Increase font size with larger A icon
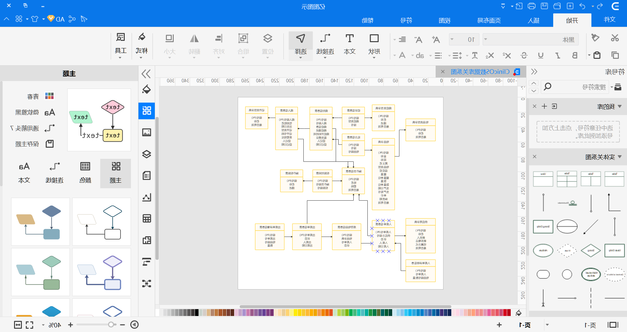 (x=435, y=40)
